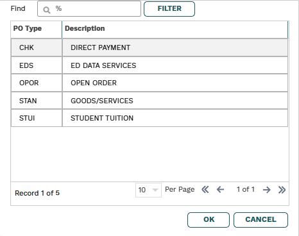This screenshot has height=236, width=299.
Task: Go to previous page arrow
Action: pos(220,189)
